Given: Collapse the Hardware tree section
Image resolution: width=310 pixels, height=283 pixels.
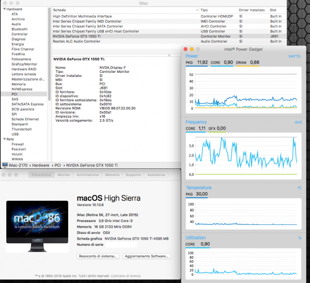Looking at the screenshot, I should [x=4, y=9].
